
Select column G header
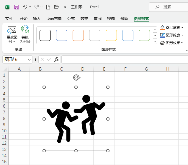click(x=147, y=69)
